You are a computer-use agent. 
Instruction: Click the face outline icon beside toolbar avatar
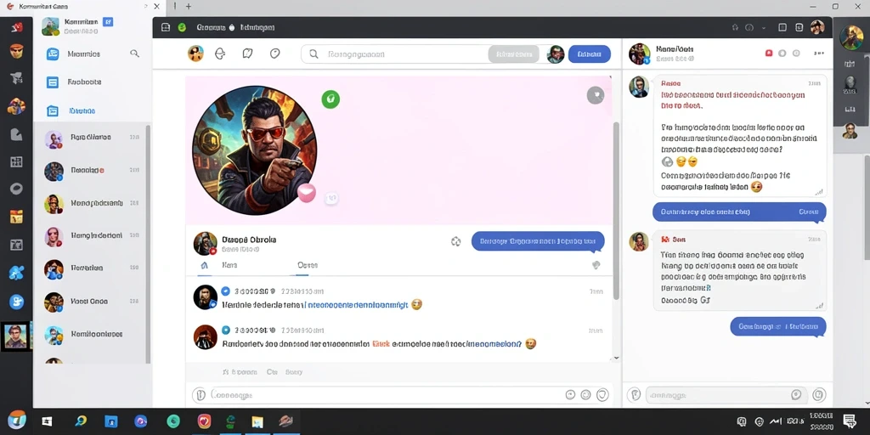pos(220,54)
